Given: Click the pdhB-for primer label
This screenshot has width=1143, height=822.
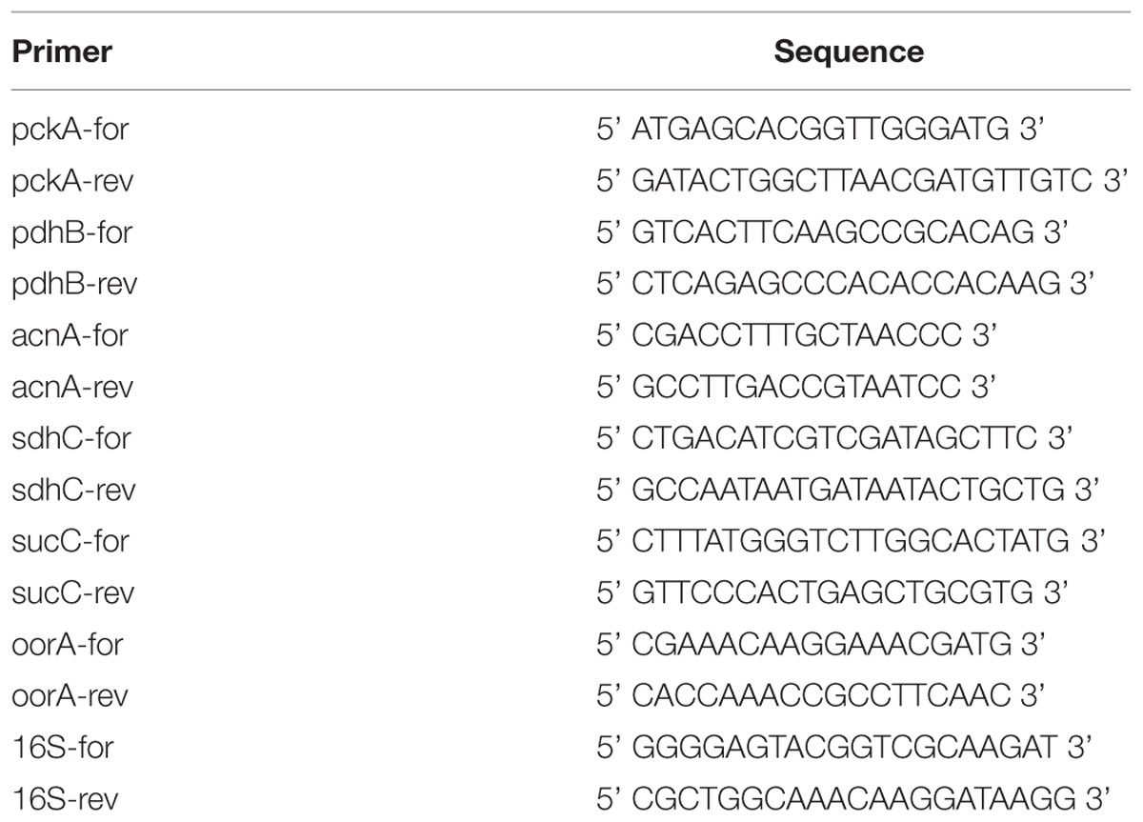Looking at the screenshot, I should point(70,231).
